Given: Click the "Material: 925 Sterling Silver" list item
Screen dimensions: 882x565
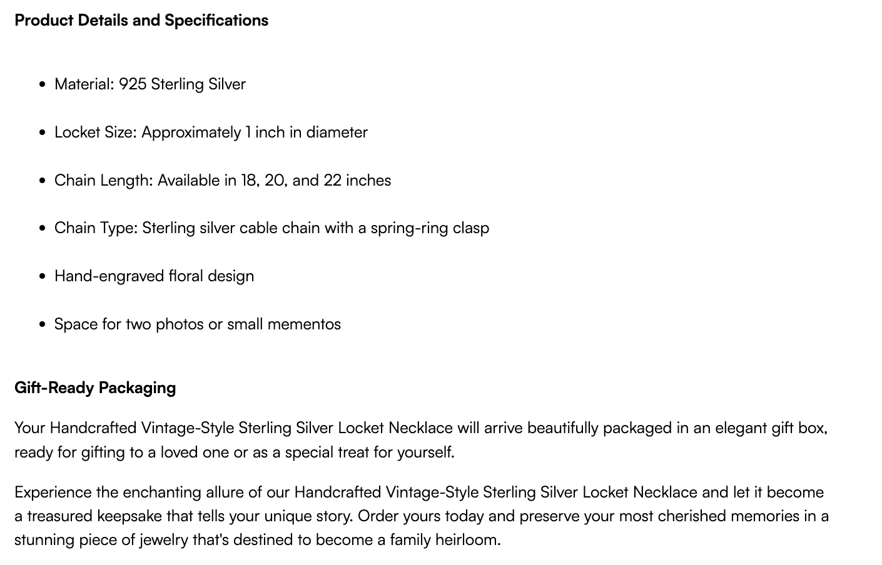Looking at the screenshot, I should click(150, 84).
